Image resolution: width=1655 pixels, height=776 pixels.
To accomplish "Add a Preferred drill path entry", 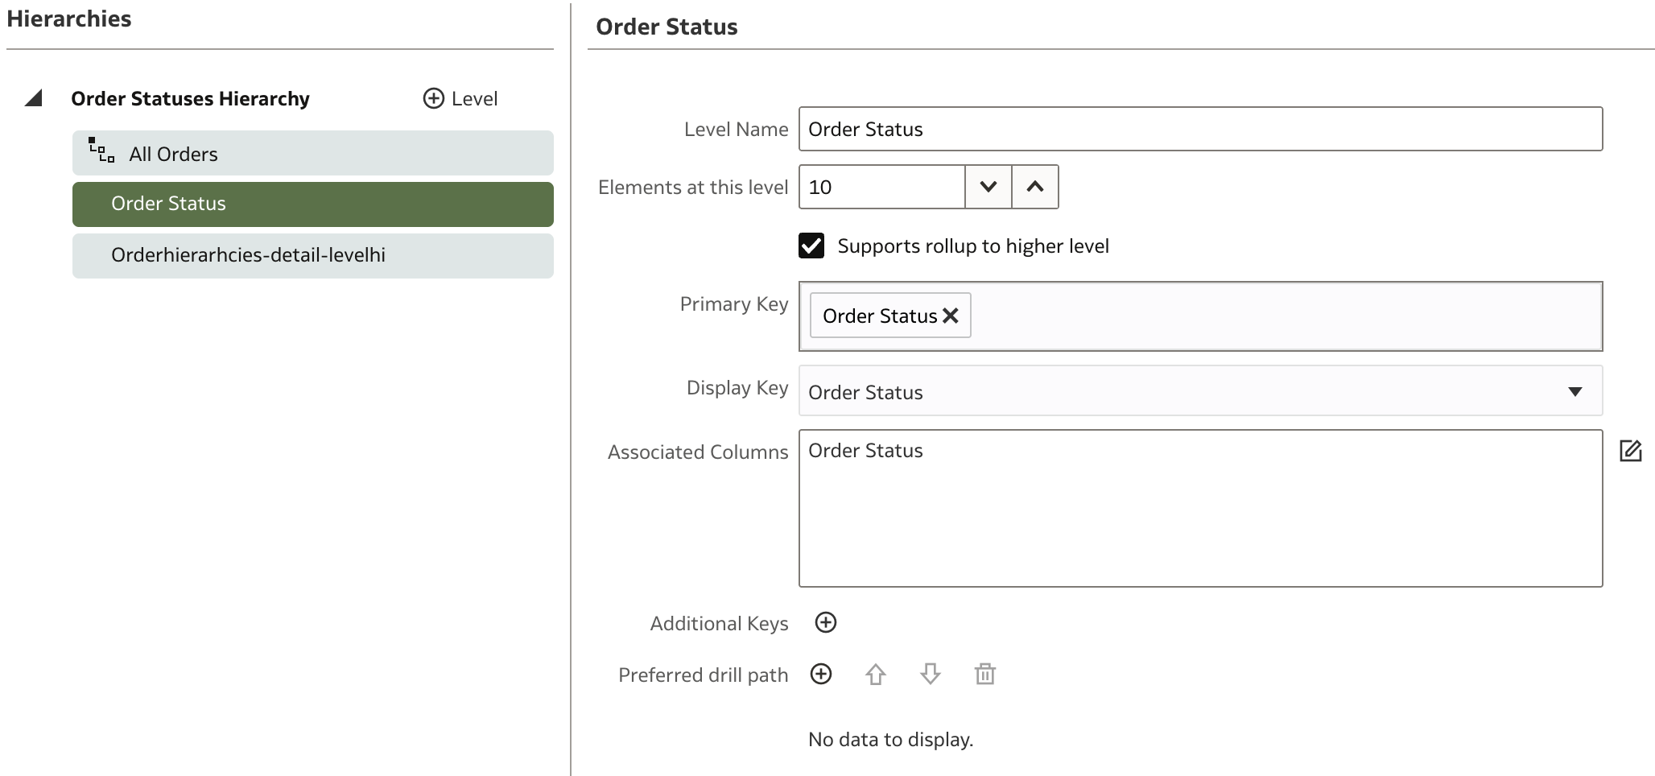I will click(x=821, y=674).
